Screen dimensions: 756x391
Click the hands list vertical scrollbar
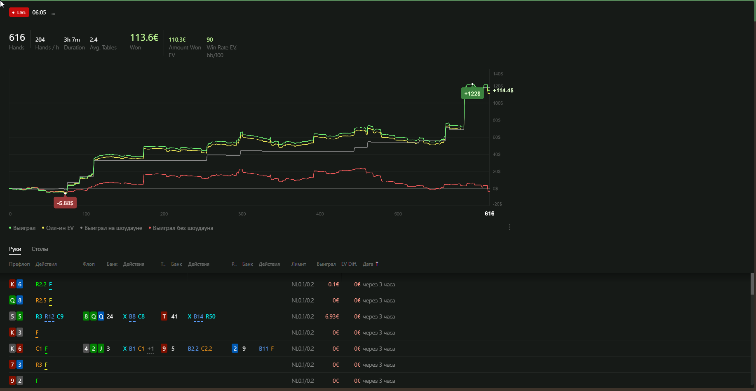(752, 284)
